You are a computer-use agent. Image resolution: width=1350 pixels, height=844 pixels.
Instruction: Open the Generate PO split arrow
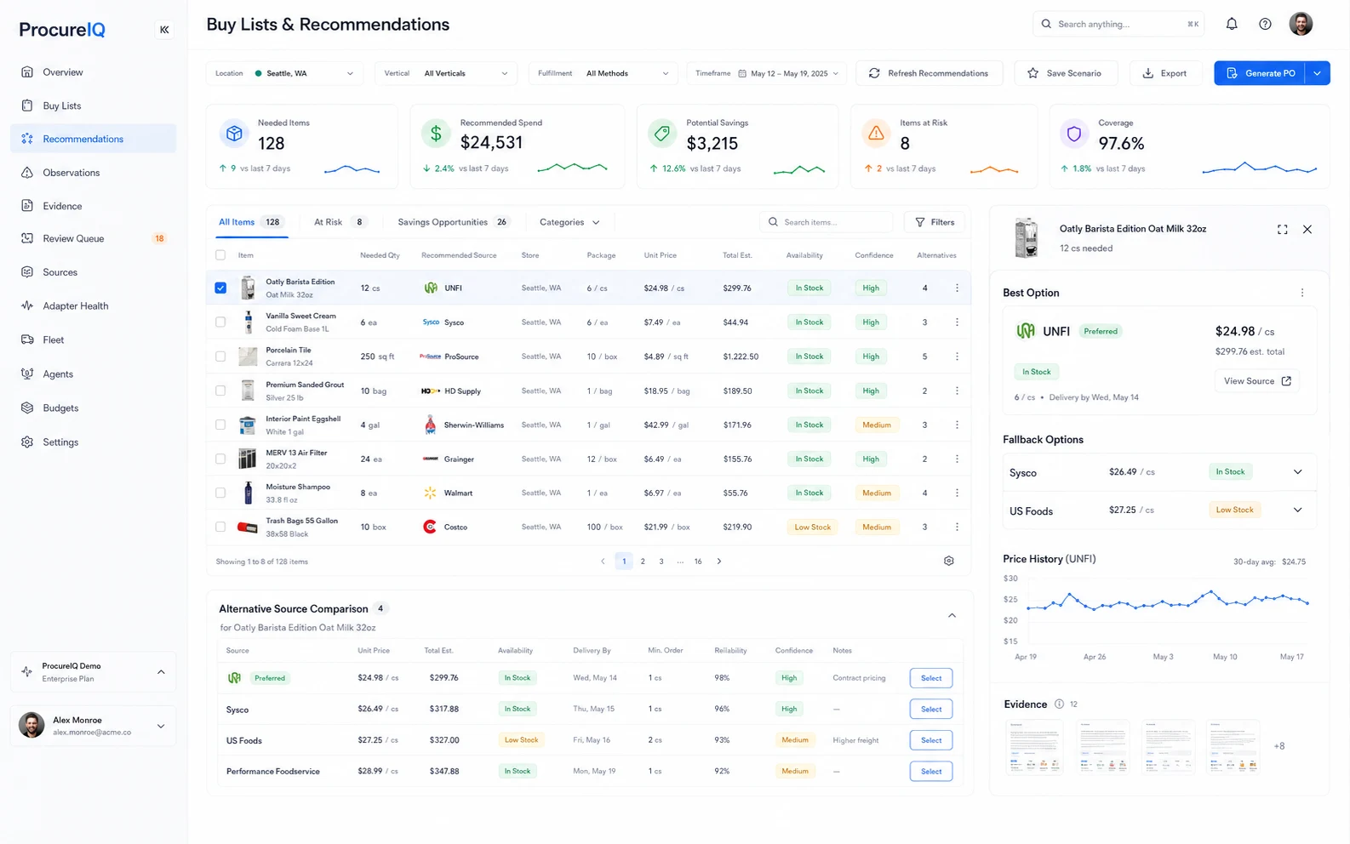(x=1317, y=73)
